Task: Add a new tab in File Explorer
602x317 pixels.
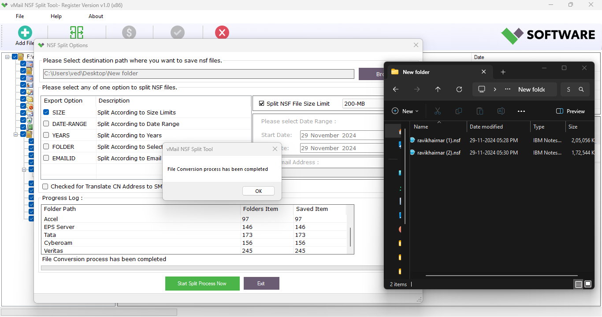Action: pyautogui.click(x=503, y=72)
